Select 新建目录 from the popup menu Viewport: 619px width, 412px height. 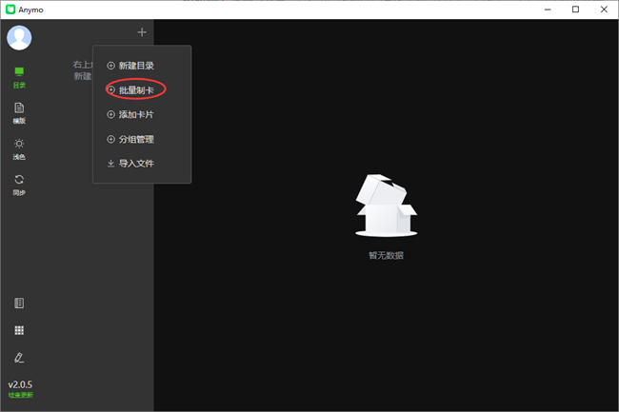pyautogui.click(x=135, y=66)
